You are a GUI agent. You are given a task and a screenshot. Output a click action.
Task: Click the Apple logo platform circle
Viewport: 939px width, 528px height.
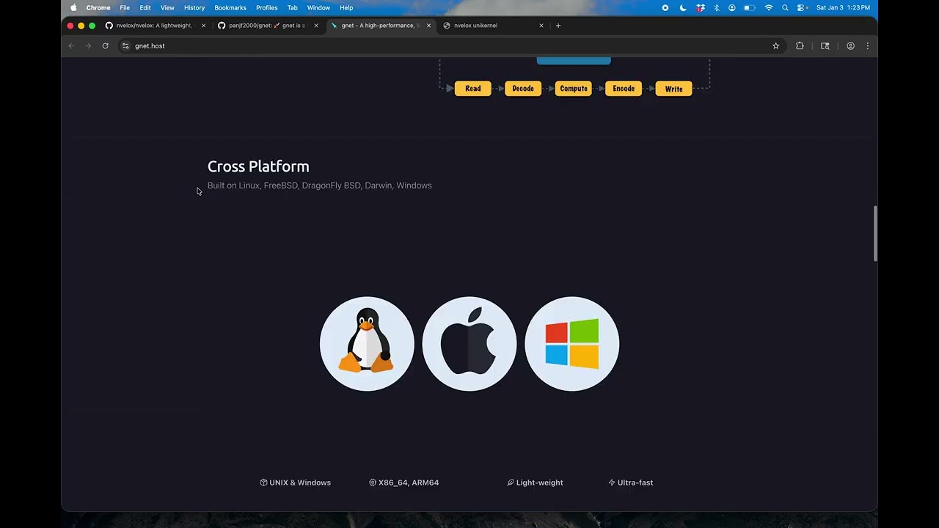(x=469, y=343)
